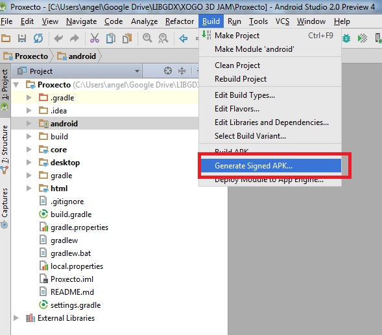Choose Select Build Variant... entry
Image resolution: width=382 pixels, height=335 pixels.
[x=270, y=136]
